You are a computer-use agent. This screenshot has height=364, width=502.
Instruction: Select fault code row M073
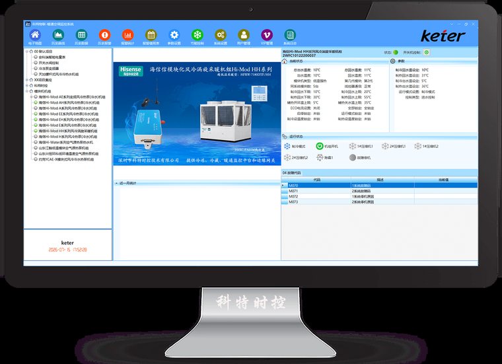[x=379, y=201]
